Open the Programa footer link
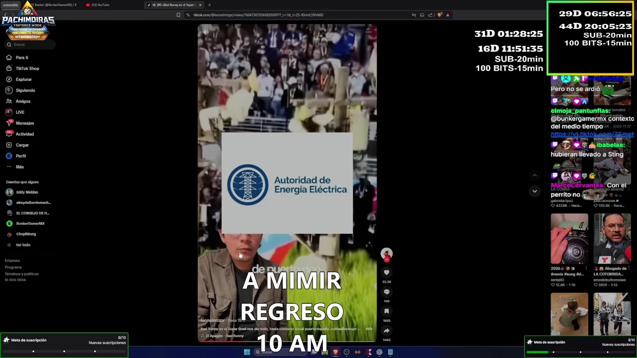This screenshot has width=637, height=358. [13, 267]
